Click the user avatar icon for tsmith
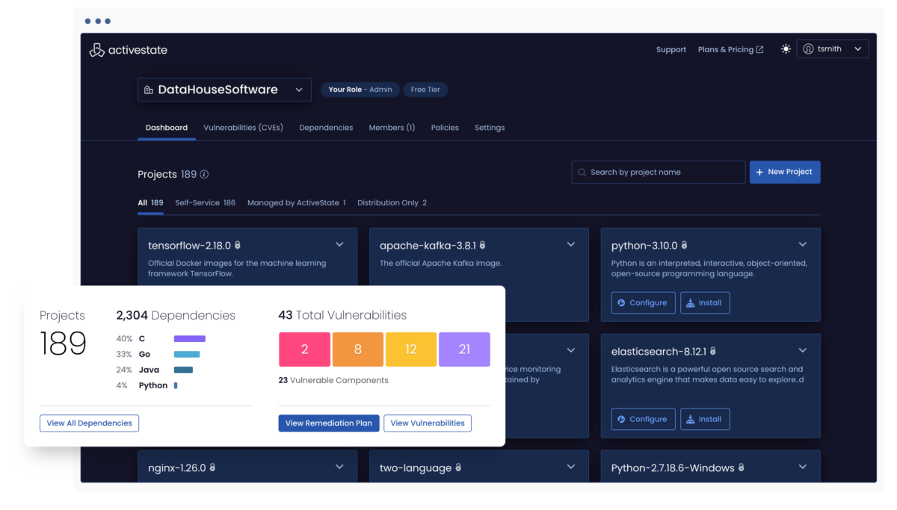897x510 pixels. click(x=810, y=48)
